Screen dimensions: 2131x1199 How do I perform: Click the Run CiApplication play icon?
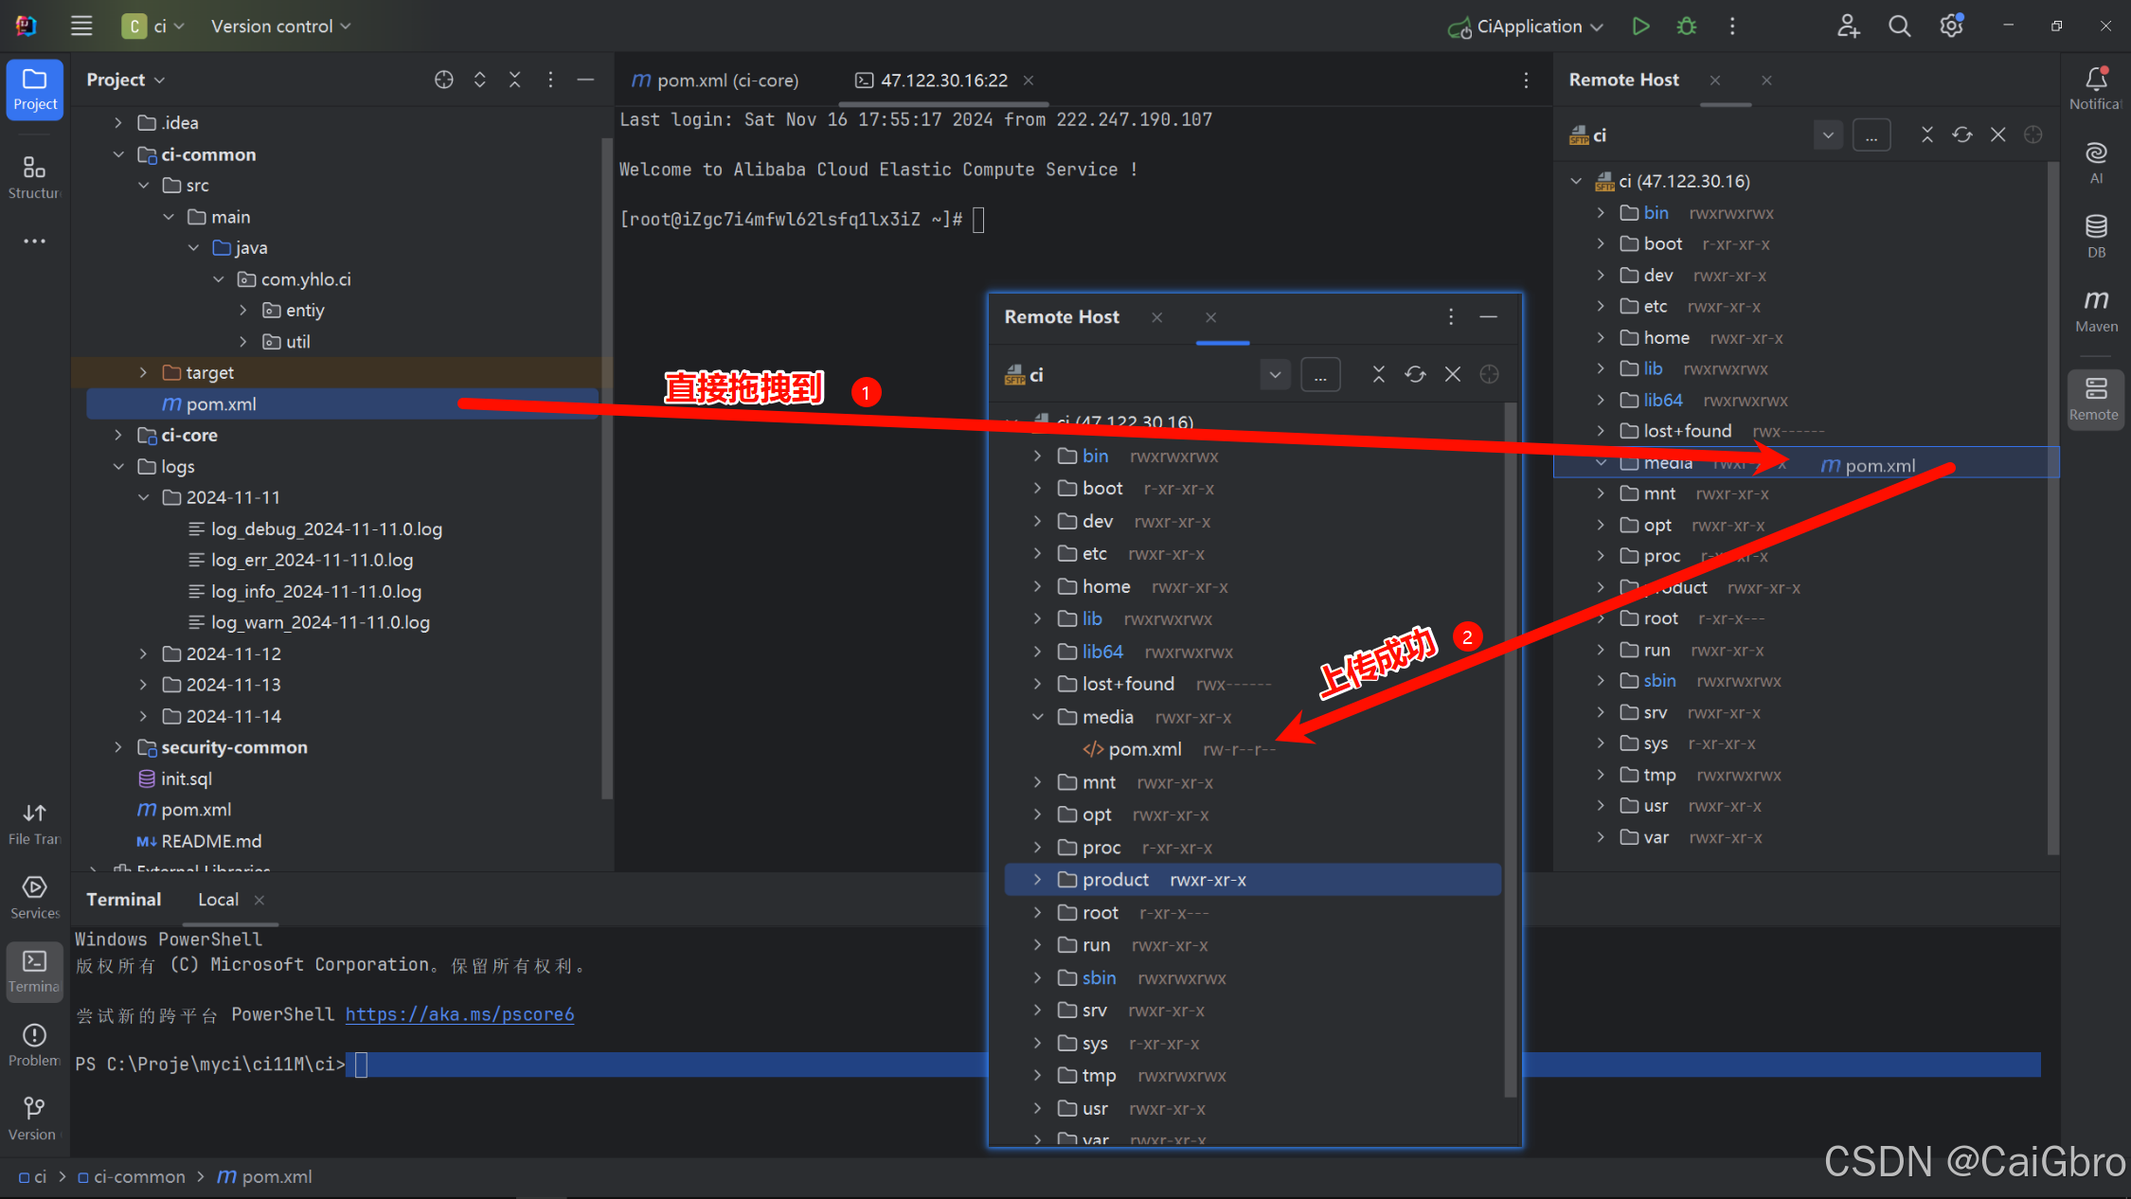pyautogui.click(x=1640, y=27)
